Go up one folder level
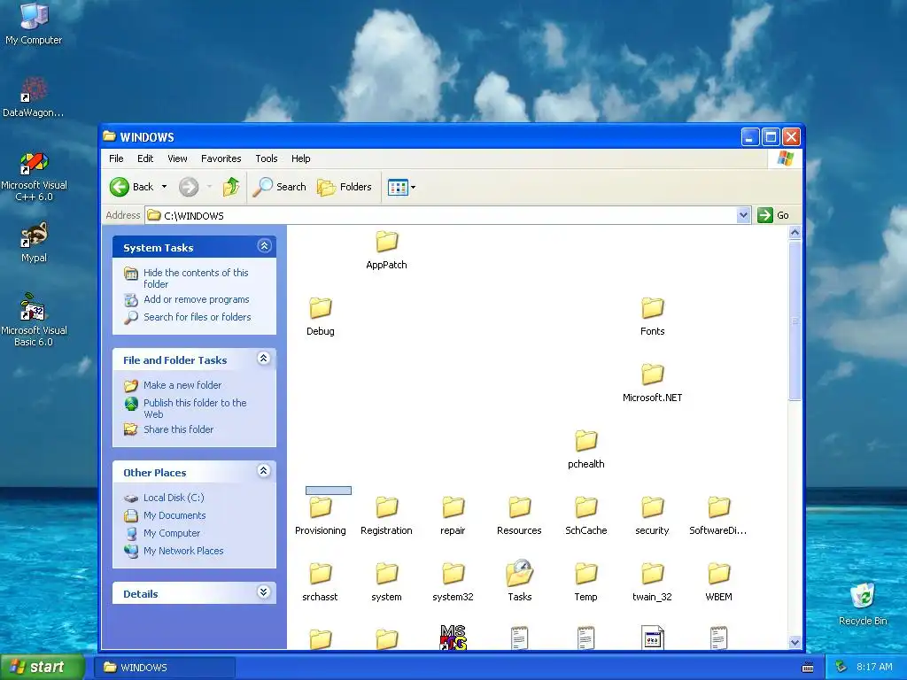Screen dimensions: 907x680 pyautogui.click(x=231, y=187)
